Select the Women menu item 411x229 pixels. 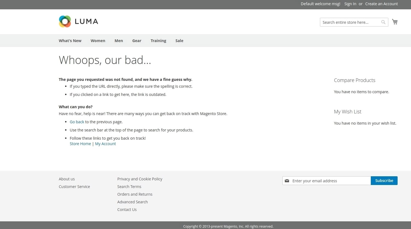(x=98, y=41)
